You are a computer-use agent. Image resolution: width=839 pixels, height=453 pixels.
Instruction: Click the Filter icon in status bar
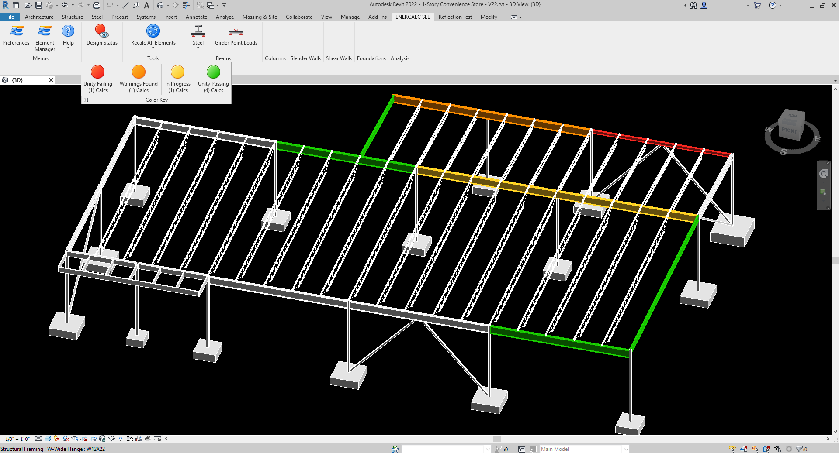click(799, 449)
